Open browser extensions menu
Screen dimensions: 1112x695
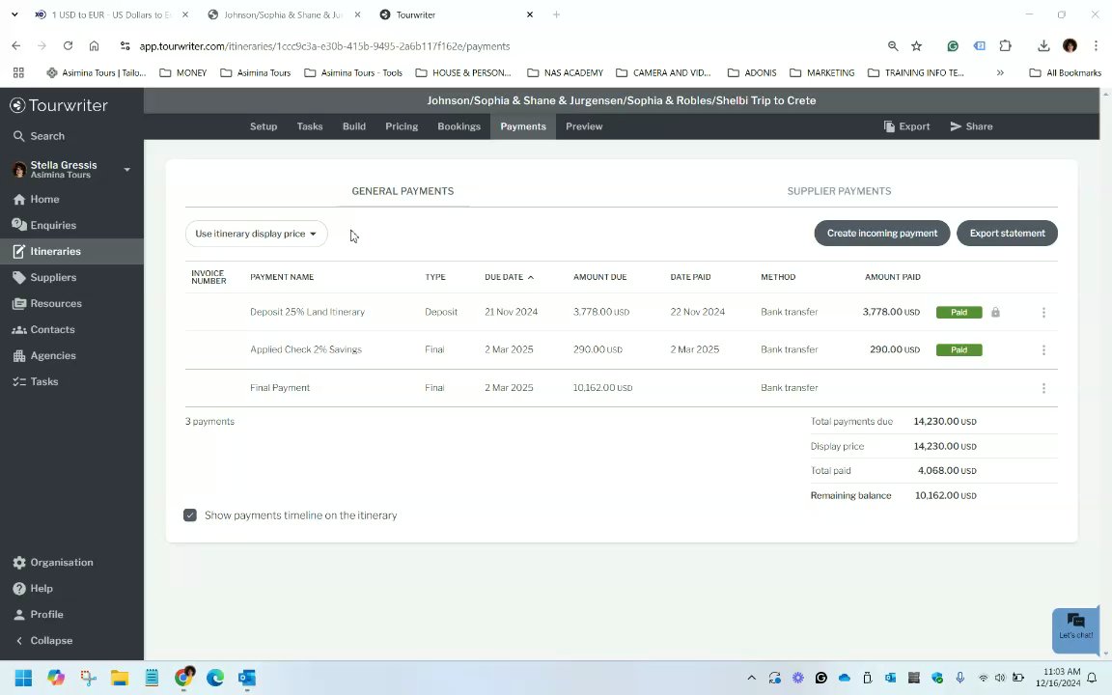pos(1005,46)
